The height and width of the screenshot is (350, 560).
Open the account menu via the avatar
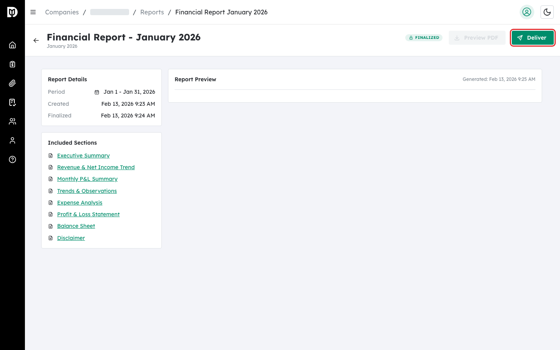[527, 12]
